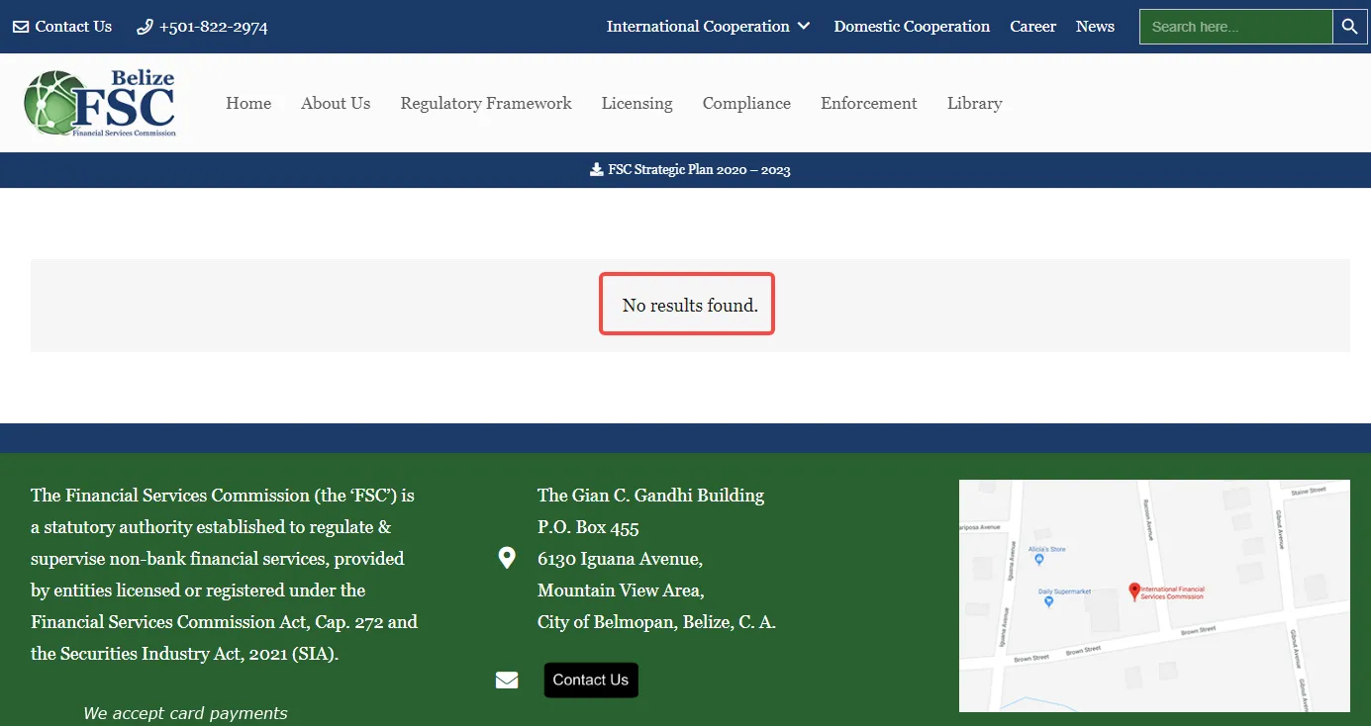Click 'City of Belmopan, Belize, C. A.' text

click(x=656, y=622)
